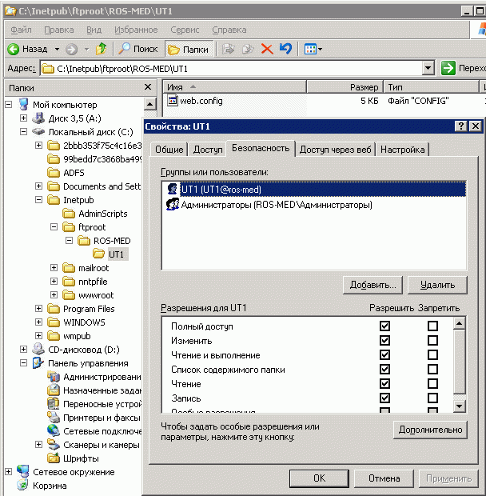Collapse the Inetpub folder node
This screenshot has width=486, height=496.
tap(38, 200)
